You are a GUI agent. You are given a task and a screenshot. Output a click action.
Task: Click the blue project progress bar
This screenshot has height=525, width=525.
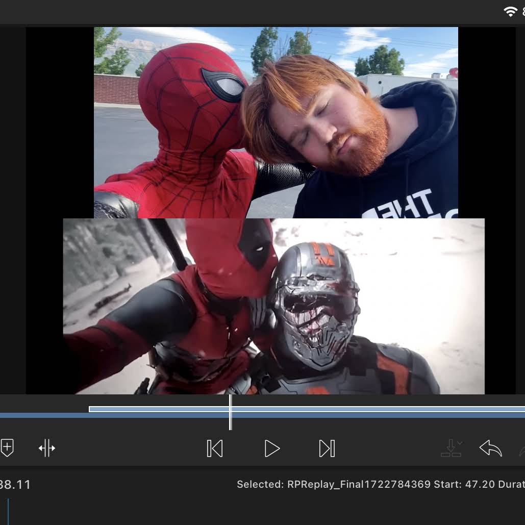click(x=262, y=415)
